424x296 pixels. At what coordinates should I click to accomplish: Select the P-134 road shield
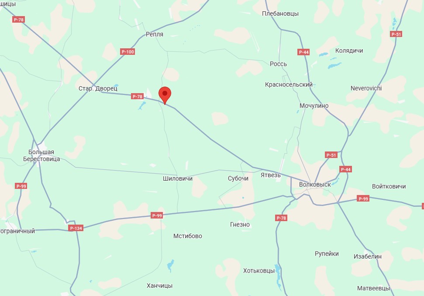tap(76, 228)
